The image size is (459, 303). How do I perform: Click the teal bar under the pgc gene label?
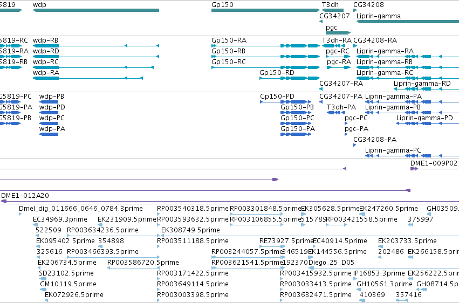pos(338,33)
